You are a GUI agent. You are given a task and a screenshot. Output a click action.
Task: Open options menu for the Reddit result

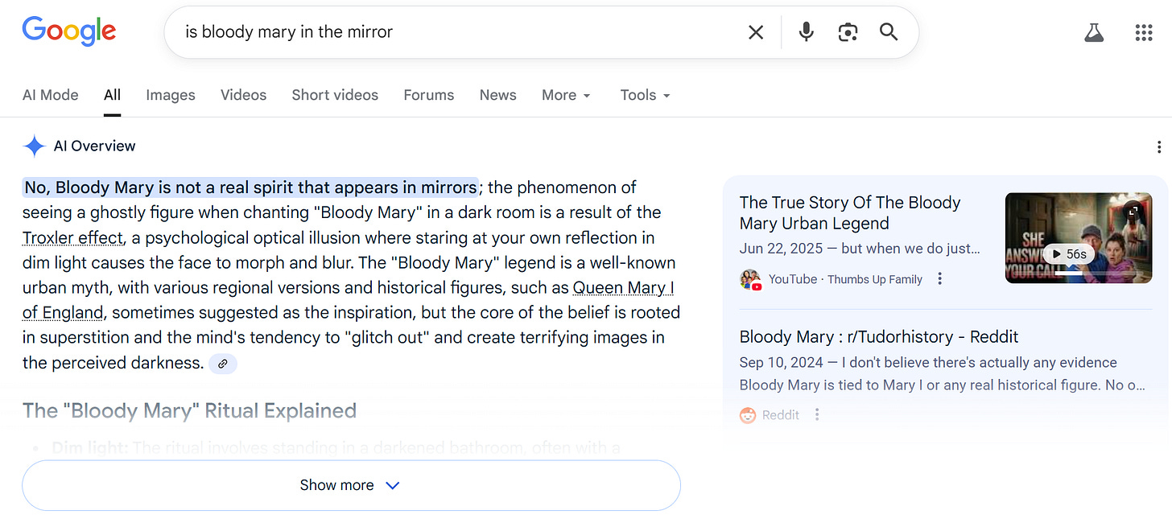click(x=817, y=415)
